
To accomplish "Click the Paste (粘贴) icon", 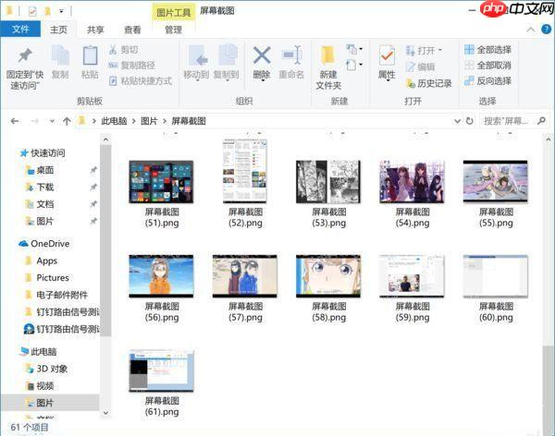I will point(90,61).
